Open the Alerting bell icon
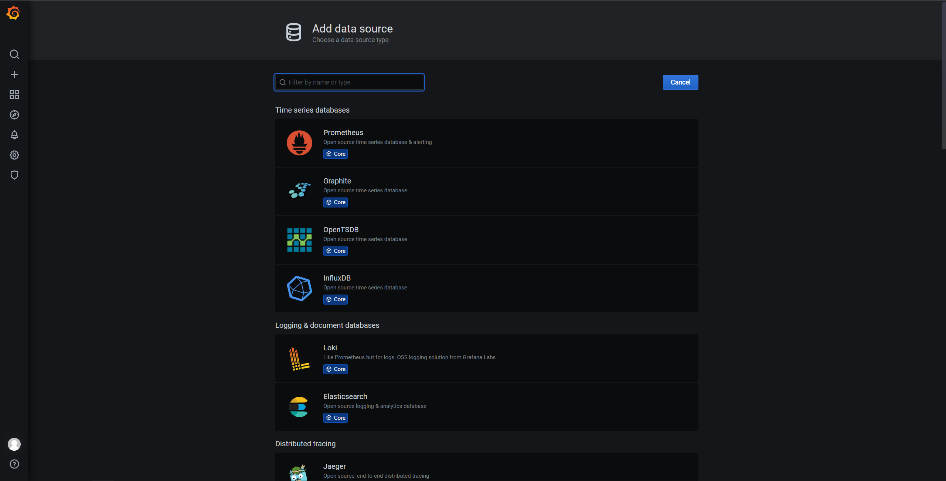Viewport: 946px width, 481px height. click(x=14, y=135)
